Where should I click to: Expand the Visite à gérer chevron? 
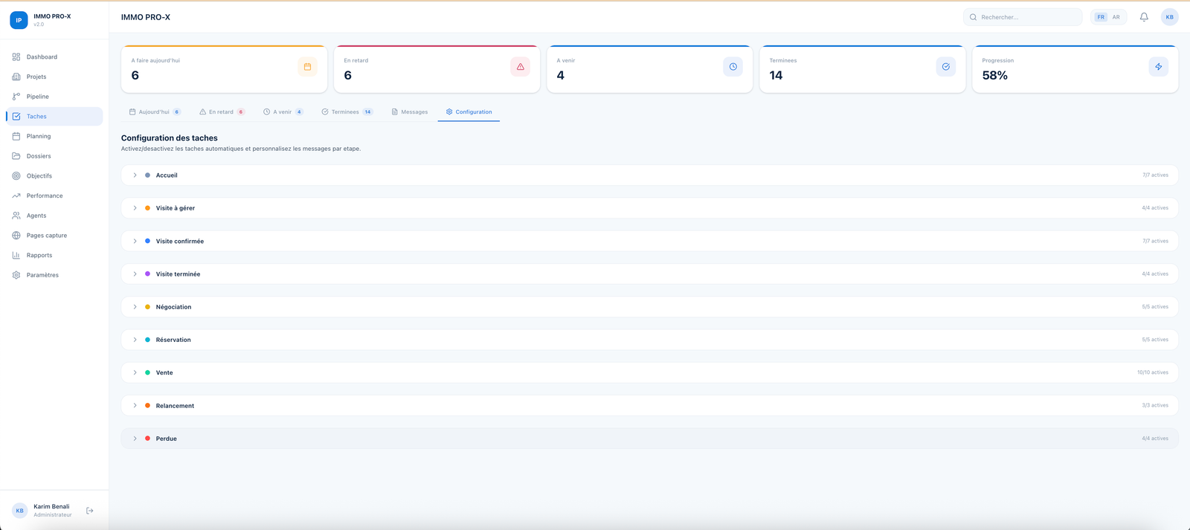135,208
